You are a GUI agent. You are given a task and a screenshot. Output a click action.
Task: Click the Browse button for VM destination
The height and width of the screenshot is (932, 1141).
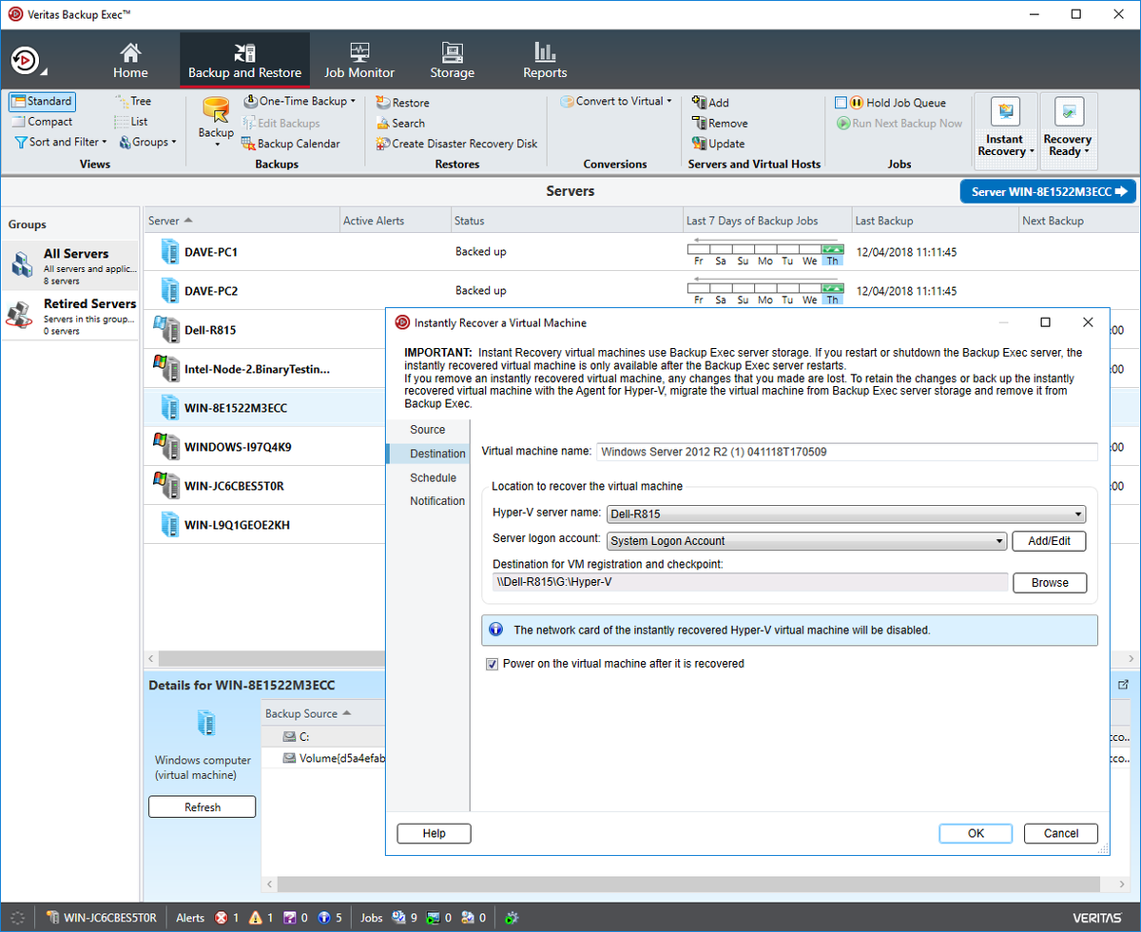[x=1050, y=582]
